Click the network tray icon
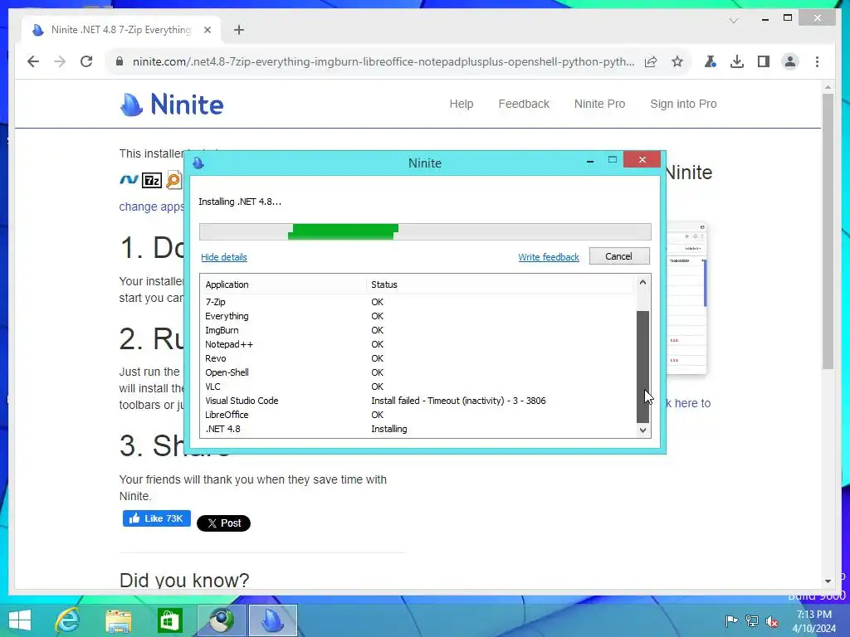This screenshot has width=850, height=637. coord(752,621)
